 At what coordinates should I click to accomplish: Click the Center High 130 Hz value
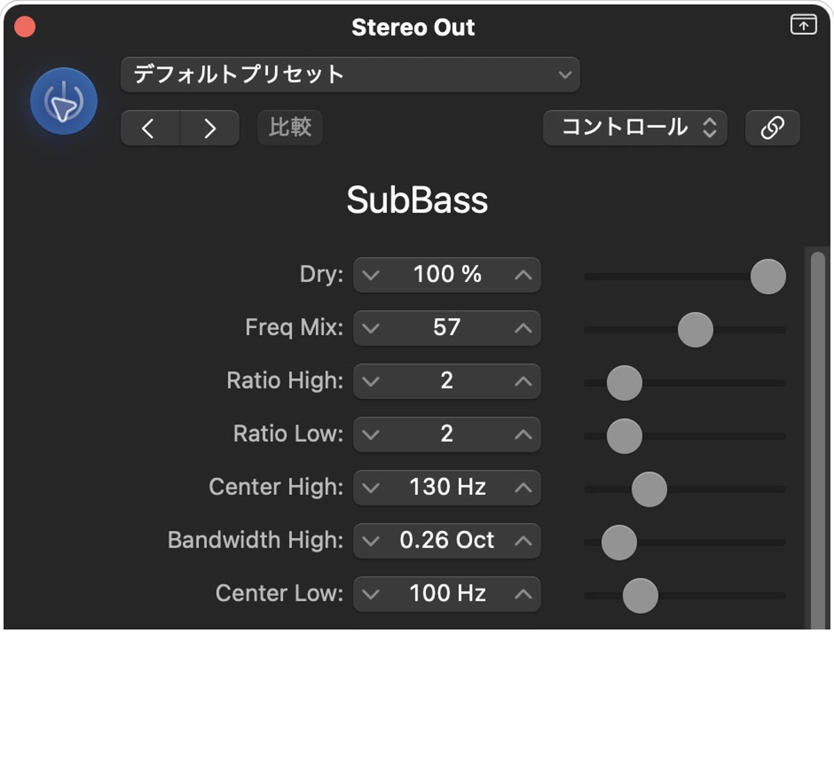pos(447,487)
